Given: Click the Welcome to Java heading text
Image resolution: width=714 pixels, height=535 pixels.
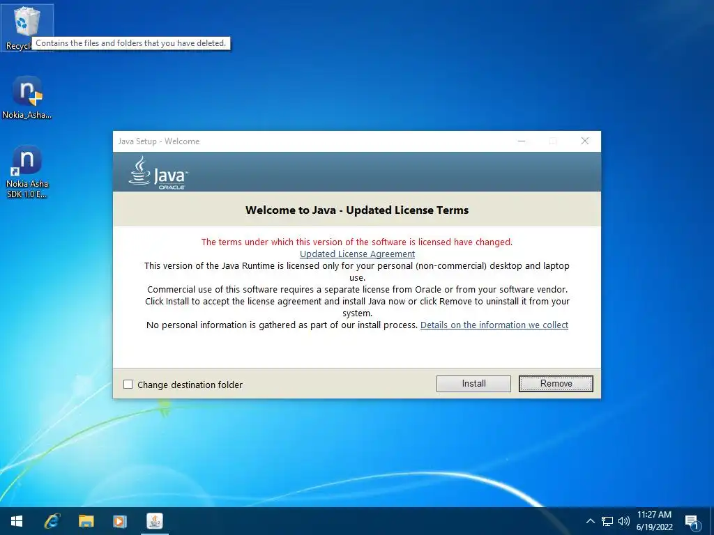Looking at the screenshot, I should 357,210.
